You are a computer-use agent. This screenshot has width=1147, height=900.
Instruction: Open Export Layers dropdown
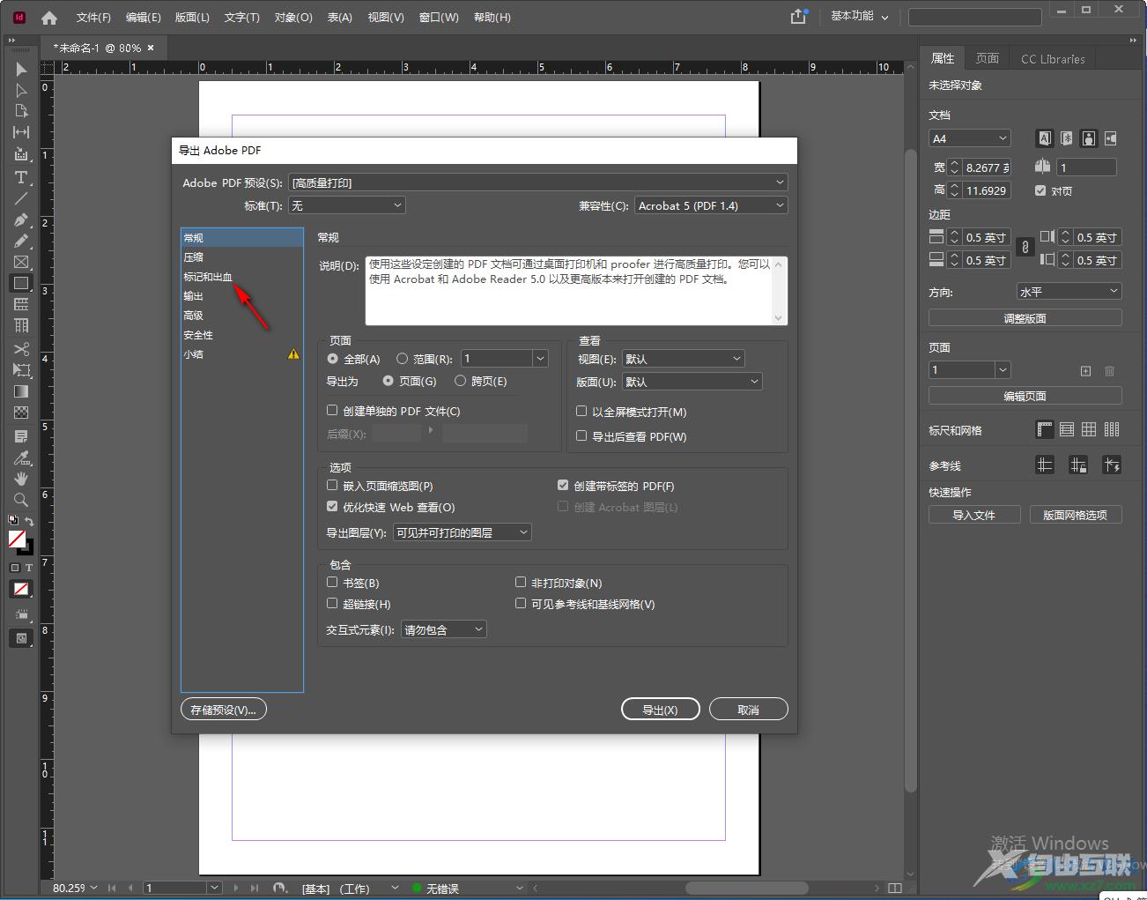pos(462,532)
